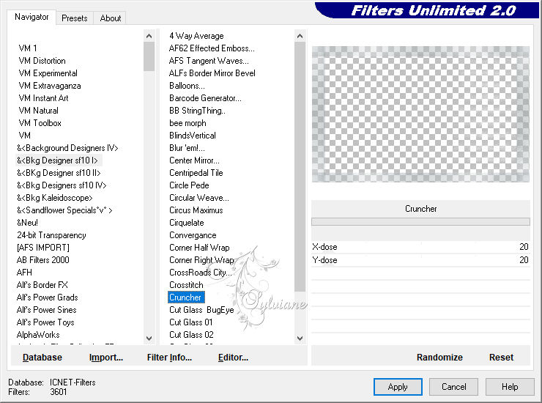Select the AlphaWorks category
The width and height of the screenshot is (542, 403).
pyautogui.click(x=38, y=335)
